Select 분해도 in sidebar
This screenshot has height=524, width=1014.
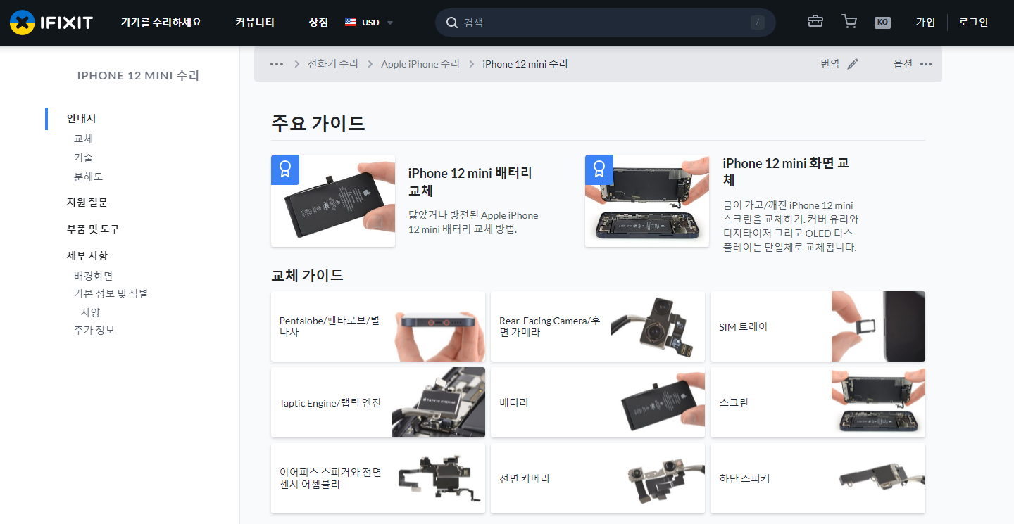89,177
